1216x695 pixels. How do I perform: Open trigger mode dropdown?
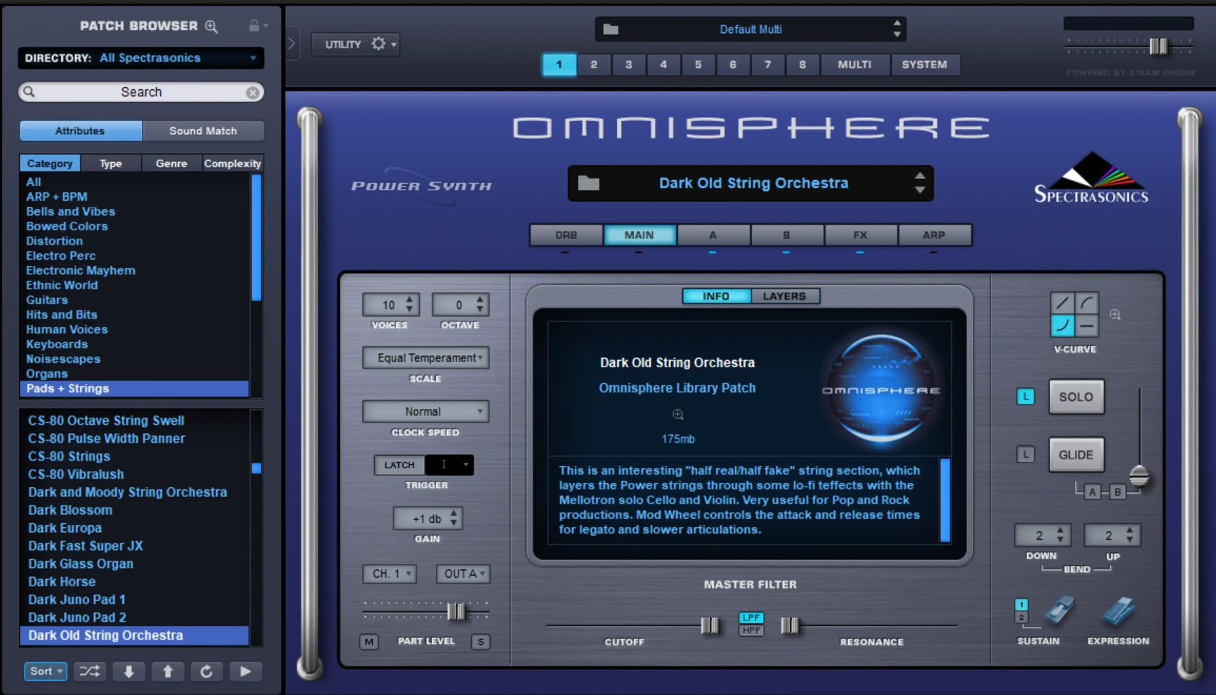click(x=451, y=465)
